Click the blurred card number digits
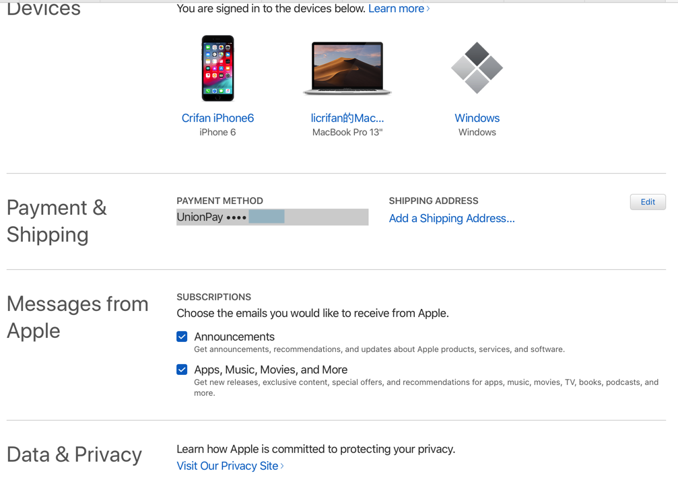The height and width of the screenshot is (484, 678). [267, 217]
